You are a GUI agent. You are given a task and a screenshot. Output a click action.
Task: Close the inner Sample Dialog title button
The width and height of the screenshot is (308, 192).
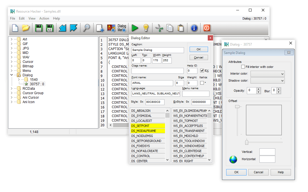(x=289, y=53)
